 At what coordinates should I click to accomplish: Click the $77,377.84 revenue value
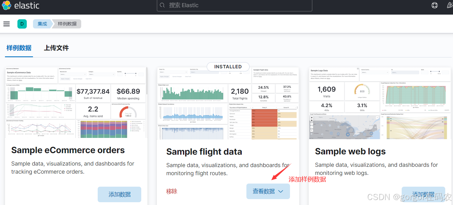click(x=93, y=91)
